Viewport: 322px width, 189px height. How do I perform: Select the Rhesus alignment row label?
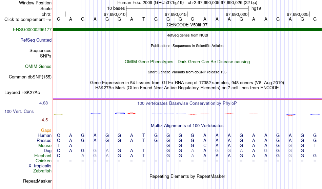click(x=44, y=141)
